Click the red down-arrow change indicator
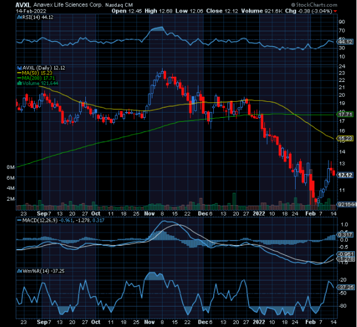Image resolution: width=357 pixels, height=327 pixels. pos(335,11)
